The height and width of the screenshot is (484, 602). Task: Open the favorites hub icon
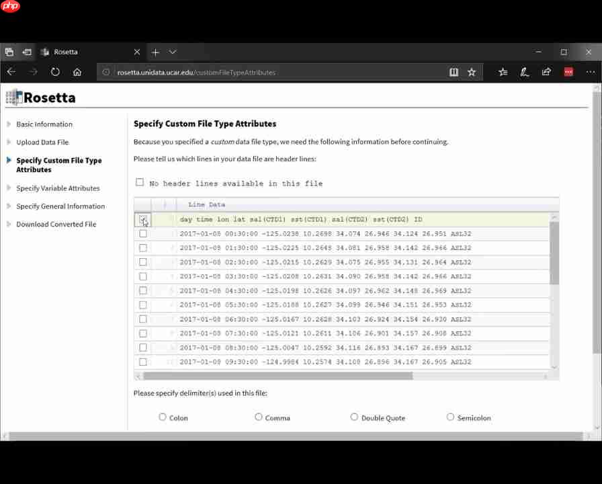503,72
